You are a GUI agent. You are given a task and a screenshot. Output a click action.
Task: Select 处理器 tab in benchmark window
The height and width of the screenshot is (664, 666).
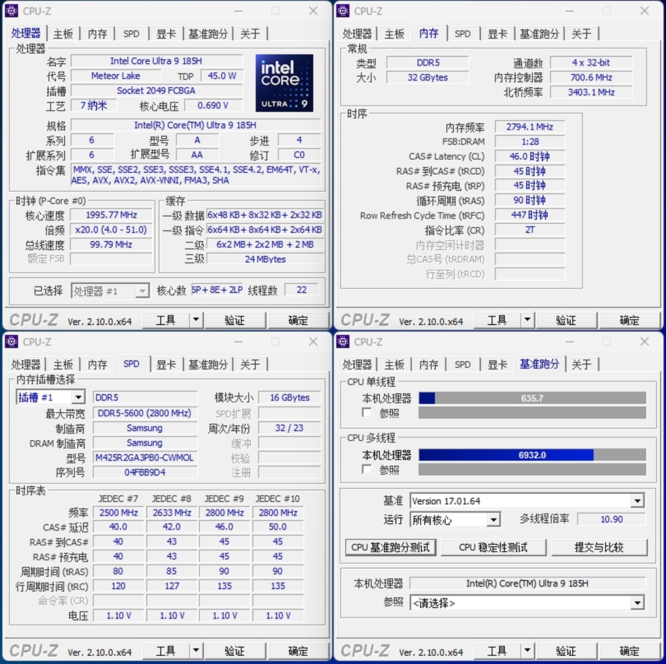(x=357, y=365)
